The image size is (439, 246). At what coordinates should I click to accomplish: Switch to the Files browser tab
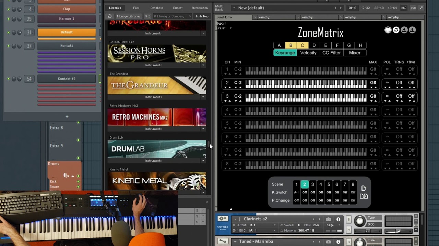pyautogui.click(x=136, y=8)
